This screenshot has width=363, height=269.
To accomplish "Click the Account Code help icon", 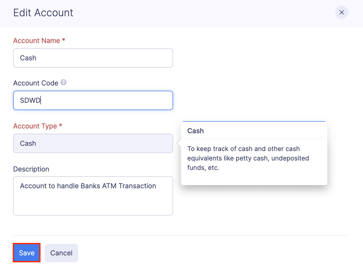I will click(63, 83).
